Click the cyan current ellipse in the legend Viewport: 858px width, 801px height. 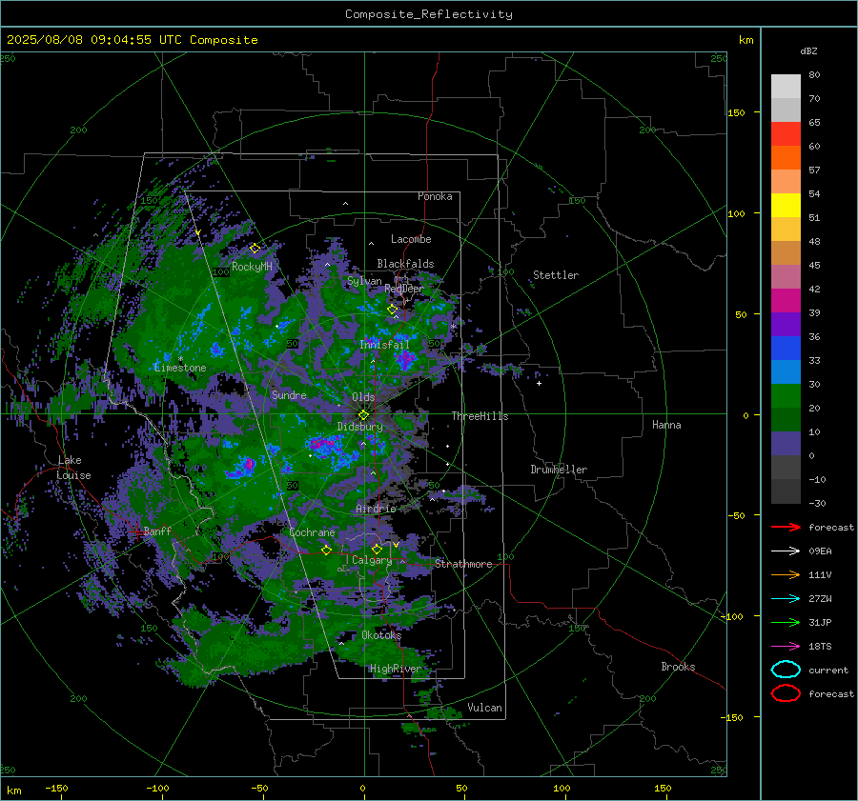pyautogui.click(x=786, y=670)
